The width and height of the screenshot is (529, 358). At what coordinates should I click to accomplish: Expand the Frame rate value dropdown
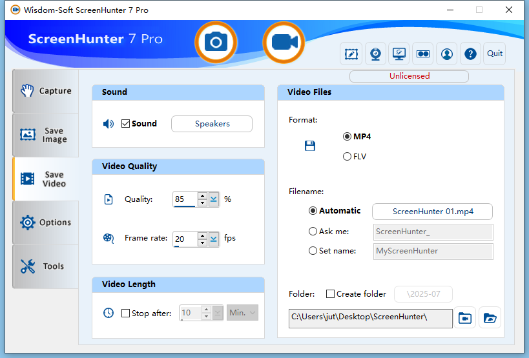tap(214, 239)
